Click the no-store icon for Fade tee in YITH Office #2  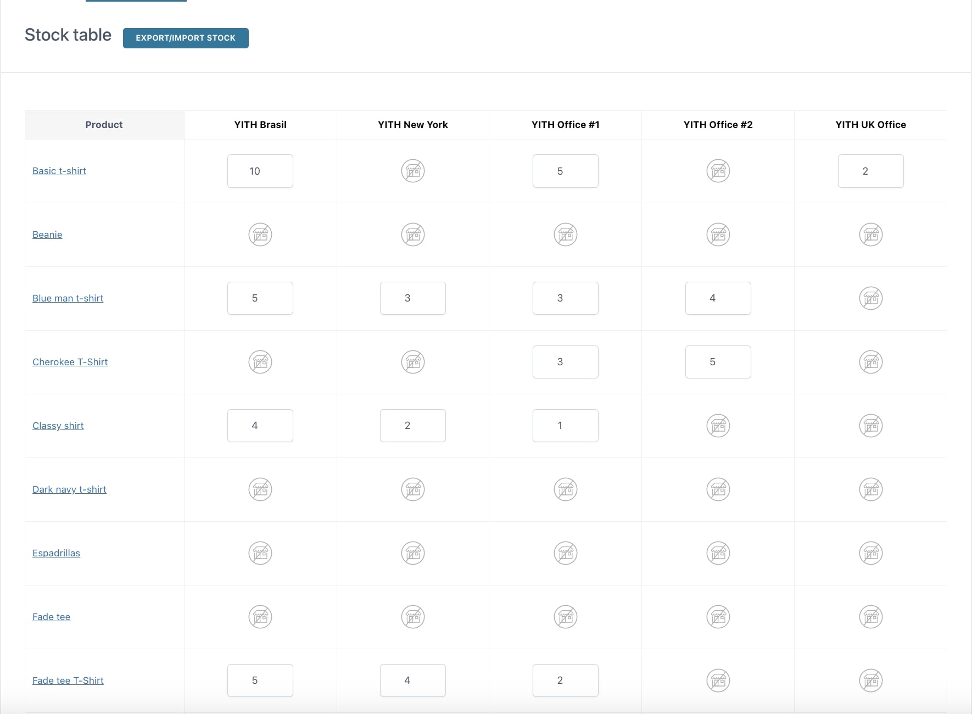click(718, 617)
